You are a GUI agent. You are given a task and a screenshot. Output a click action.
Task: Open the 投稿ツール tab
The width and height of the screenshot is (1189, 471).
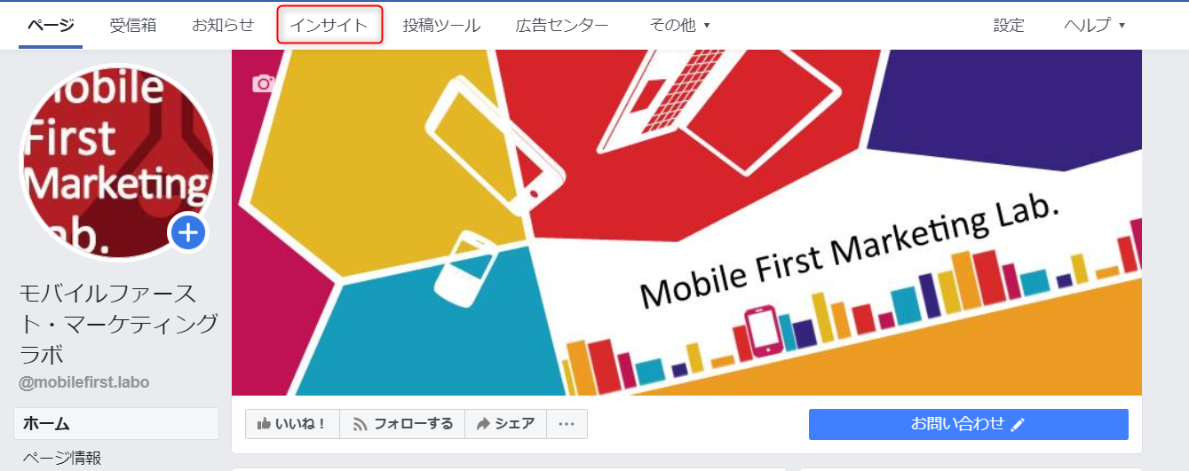tap(441, 26)
